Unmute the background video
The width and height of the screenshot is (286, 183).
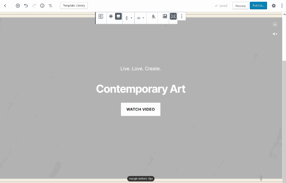point(275,34)
